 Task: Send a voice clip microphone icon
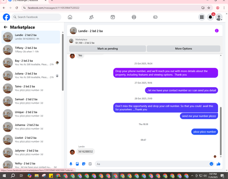point(71,164)
